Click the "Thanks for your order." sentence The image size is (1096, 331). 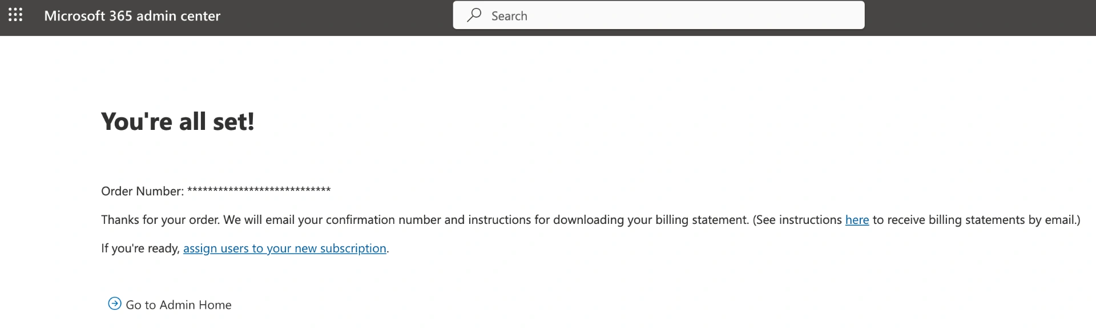click(160, 220)
